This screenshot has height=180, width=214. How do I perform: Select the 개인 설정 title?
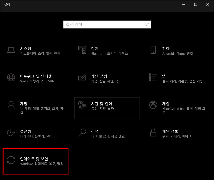point(99,76)
